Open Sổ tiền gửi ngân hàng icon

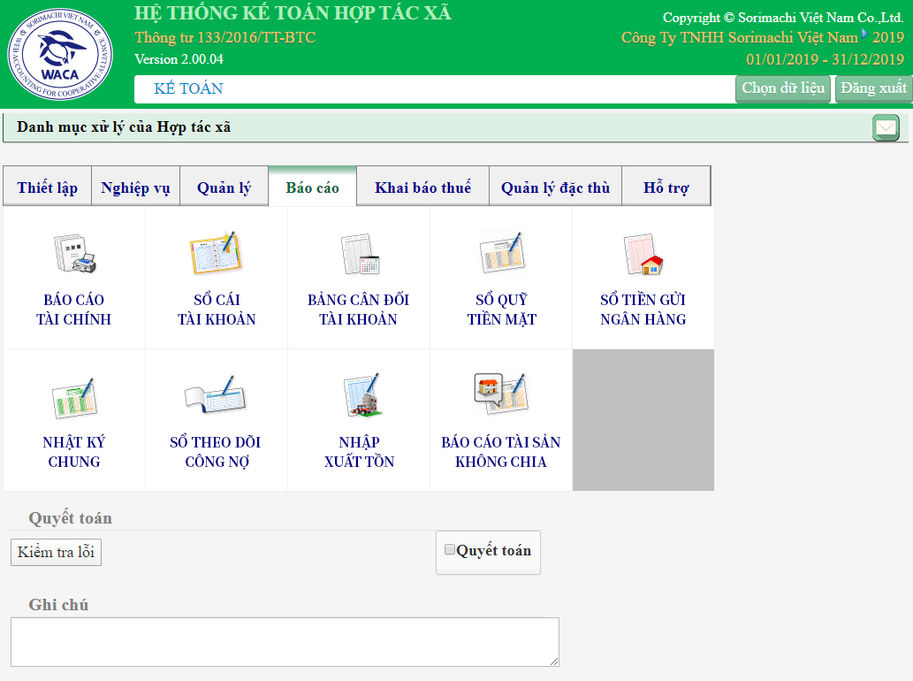point(643,254)
